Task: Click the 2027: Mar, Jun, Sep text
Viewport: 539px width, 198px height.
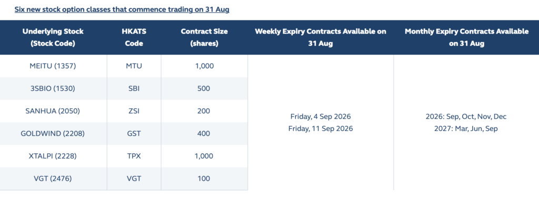Action: (x=466, y=129)
